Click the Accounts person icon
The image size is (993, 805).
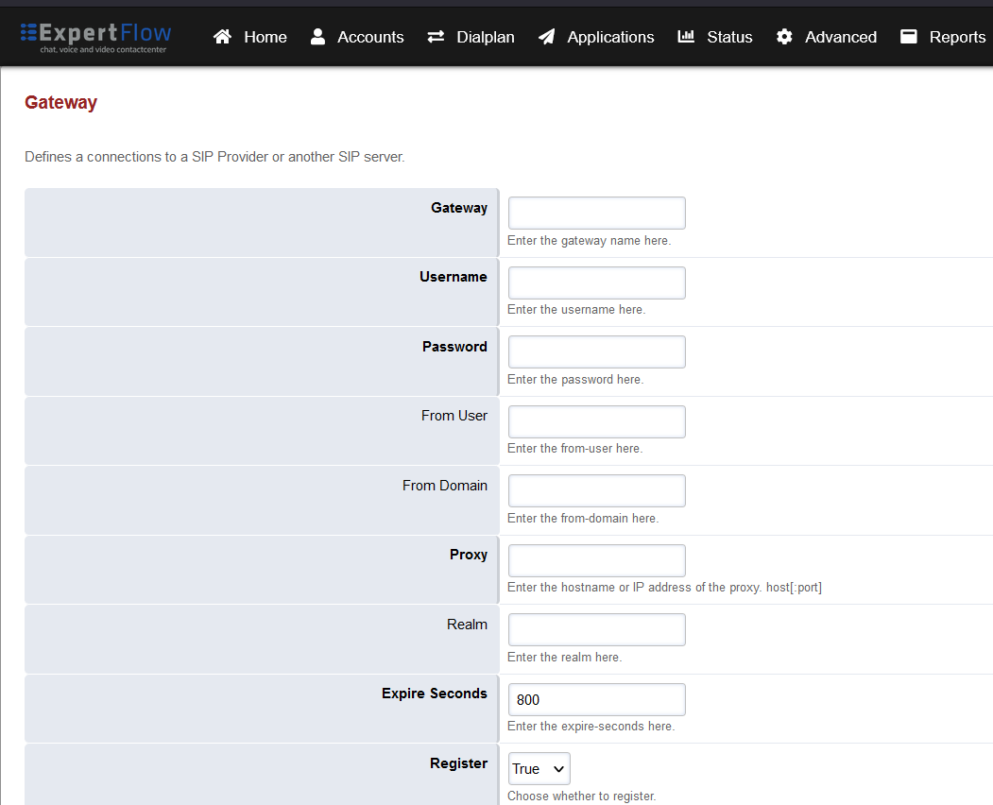[318, 37]
